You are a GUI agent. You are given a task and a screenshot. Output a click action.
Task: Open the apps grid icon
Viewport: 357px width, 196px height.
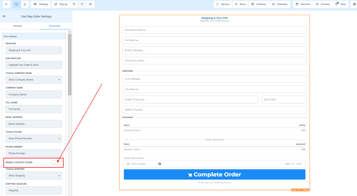pyautogui.click(x=354, y=4)
